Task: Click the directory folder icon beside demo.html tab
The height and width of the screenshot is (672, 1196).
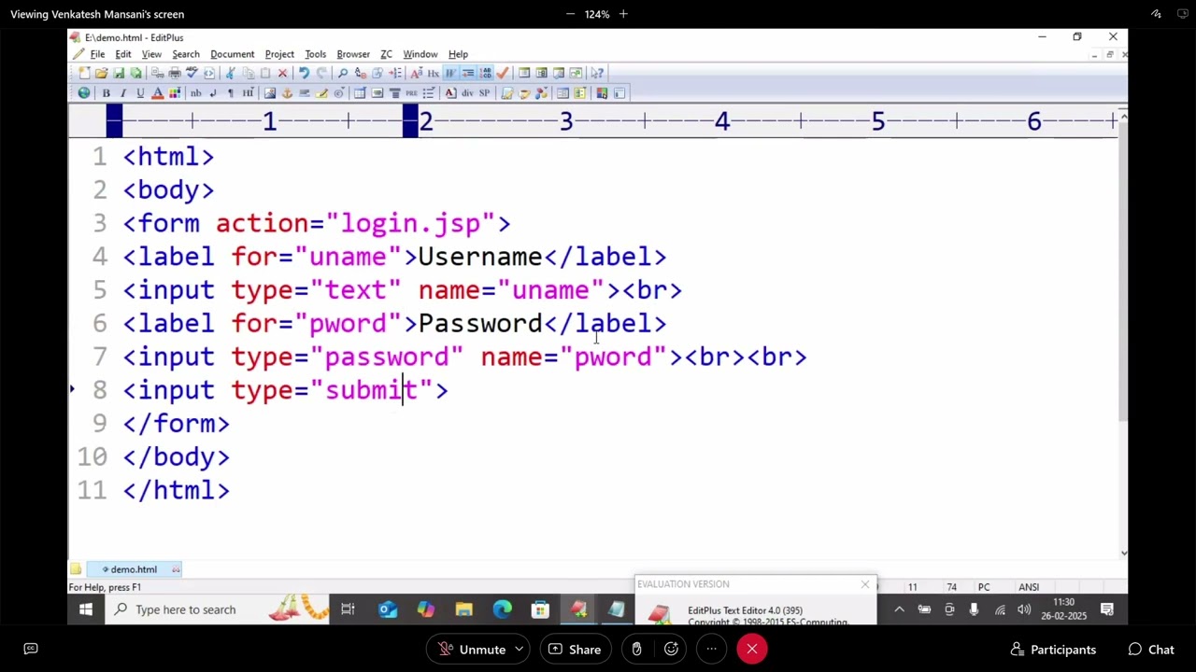Action: point(75,569)
